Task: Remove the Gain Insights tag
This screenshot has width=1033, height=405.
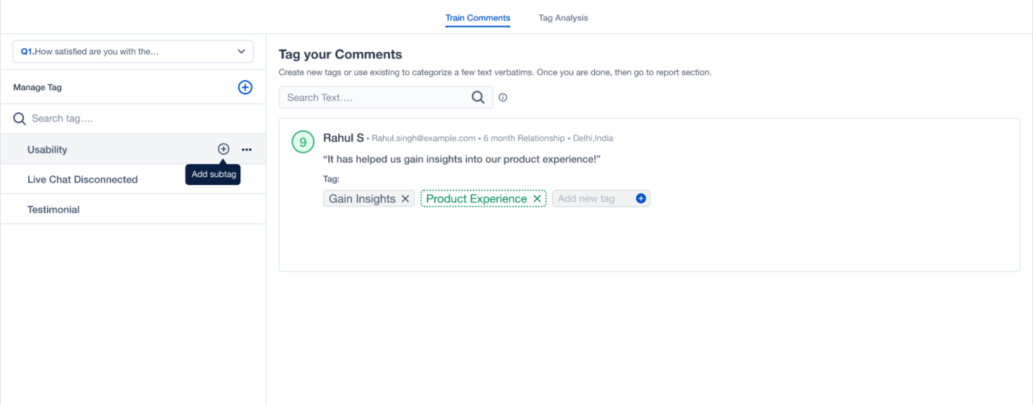Action: click(405, 199)
